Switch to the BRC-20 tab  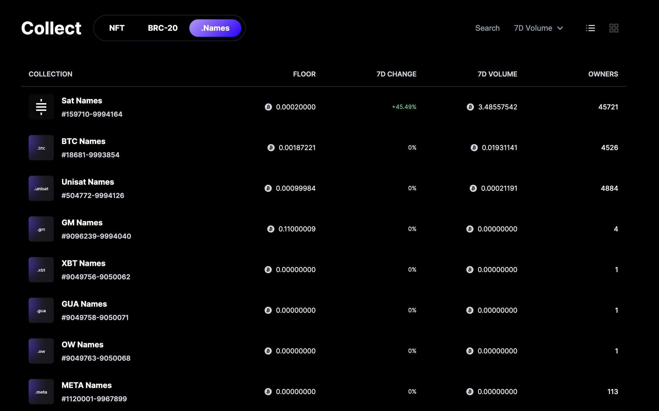pos(163,28)
